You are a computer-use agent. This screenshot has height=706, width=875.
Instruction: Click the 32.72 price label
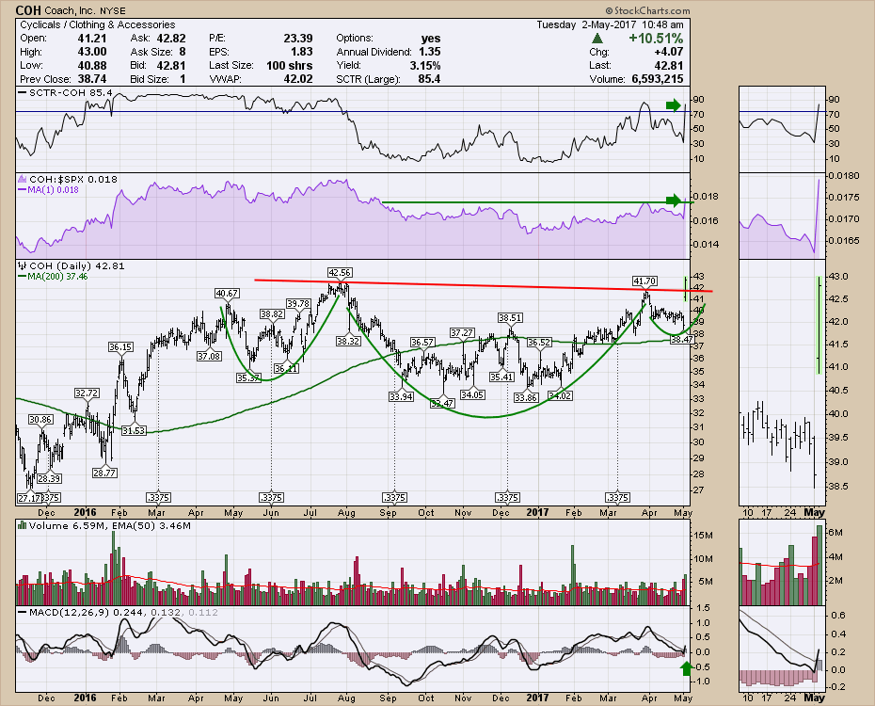[x=87, y=393]
